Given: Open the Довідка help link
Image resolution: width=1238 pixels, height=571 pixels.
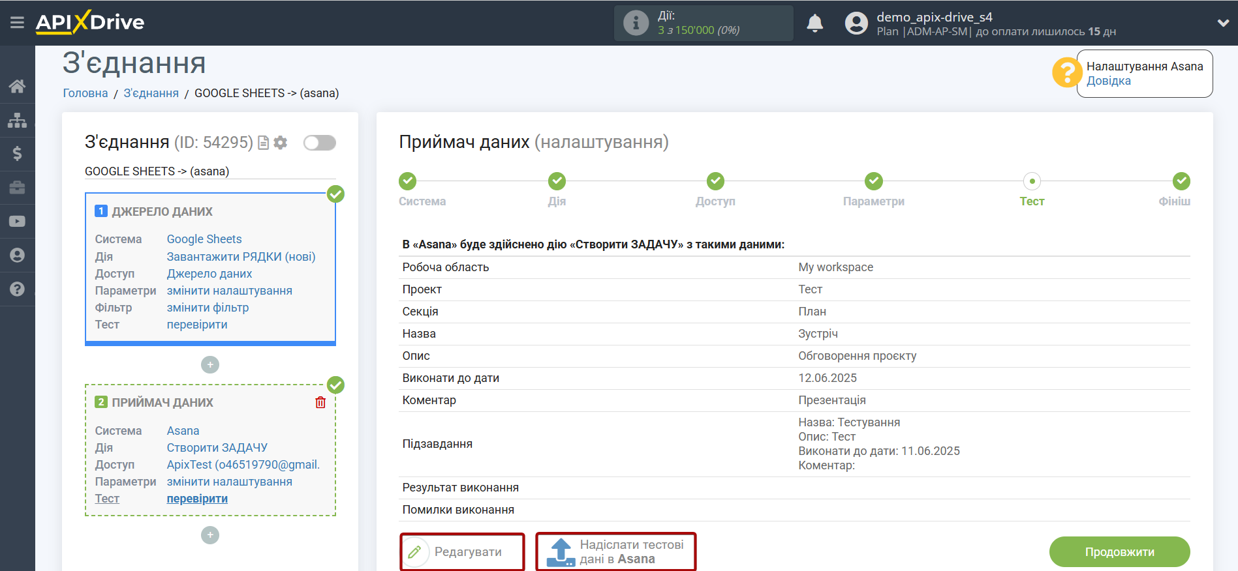Looking at the screenshot, I should [x=1109, y=81].
